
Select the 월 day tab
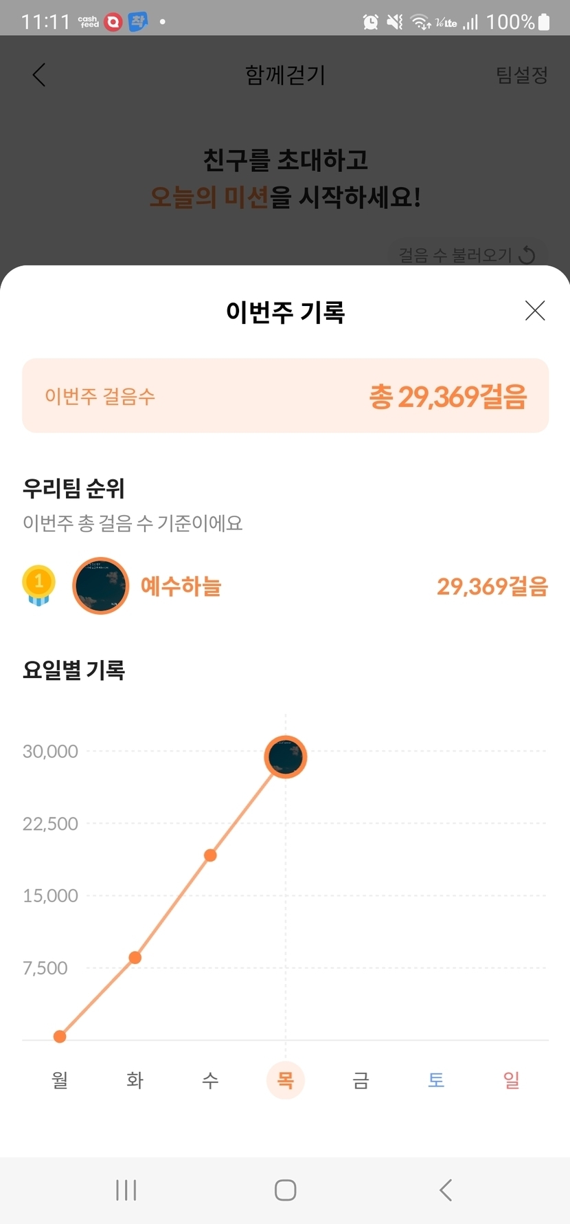tap(60, 1080)
